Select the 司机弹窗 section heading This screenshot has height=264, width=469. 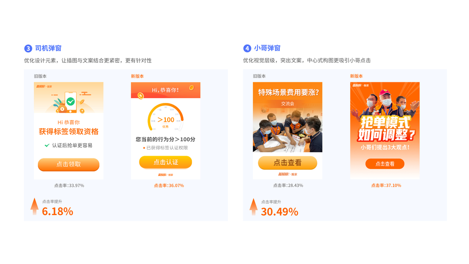(x=48, y=48)
